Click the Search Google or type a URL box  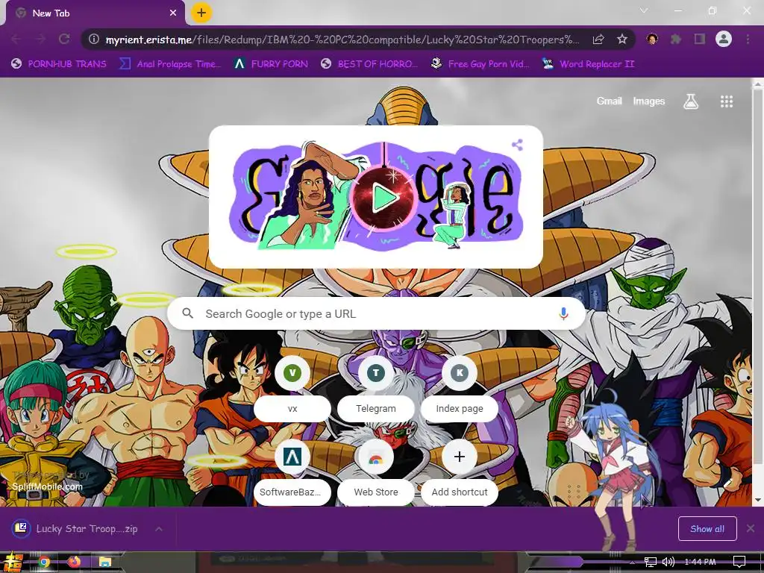tap(376, 314)
